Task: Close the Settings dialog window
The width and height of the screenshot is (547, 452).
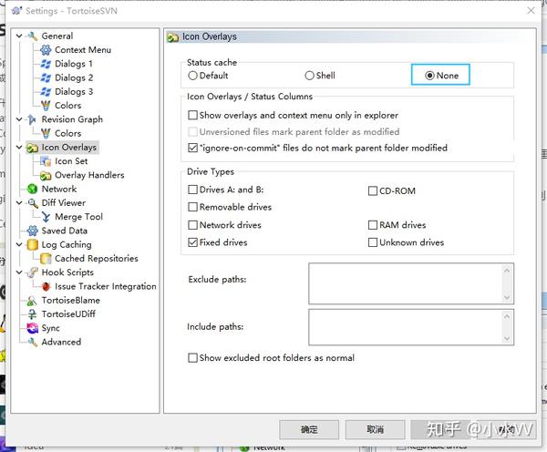Action: click(531, 11)
